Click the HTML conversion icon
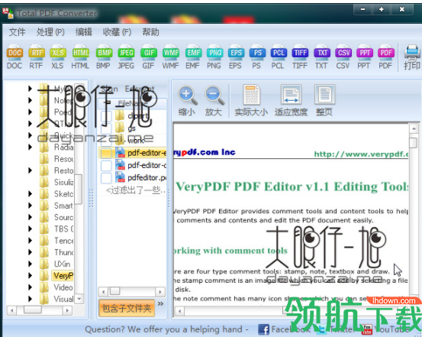422x337 pixels. [x=80, y=57]
